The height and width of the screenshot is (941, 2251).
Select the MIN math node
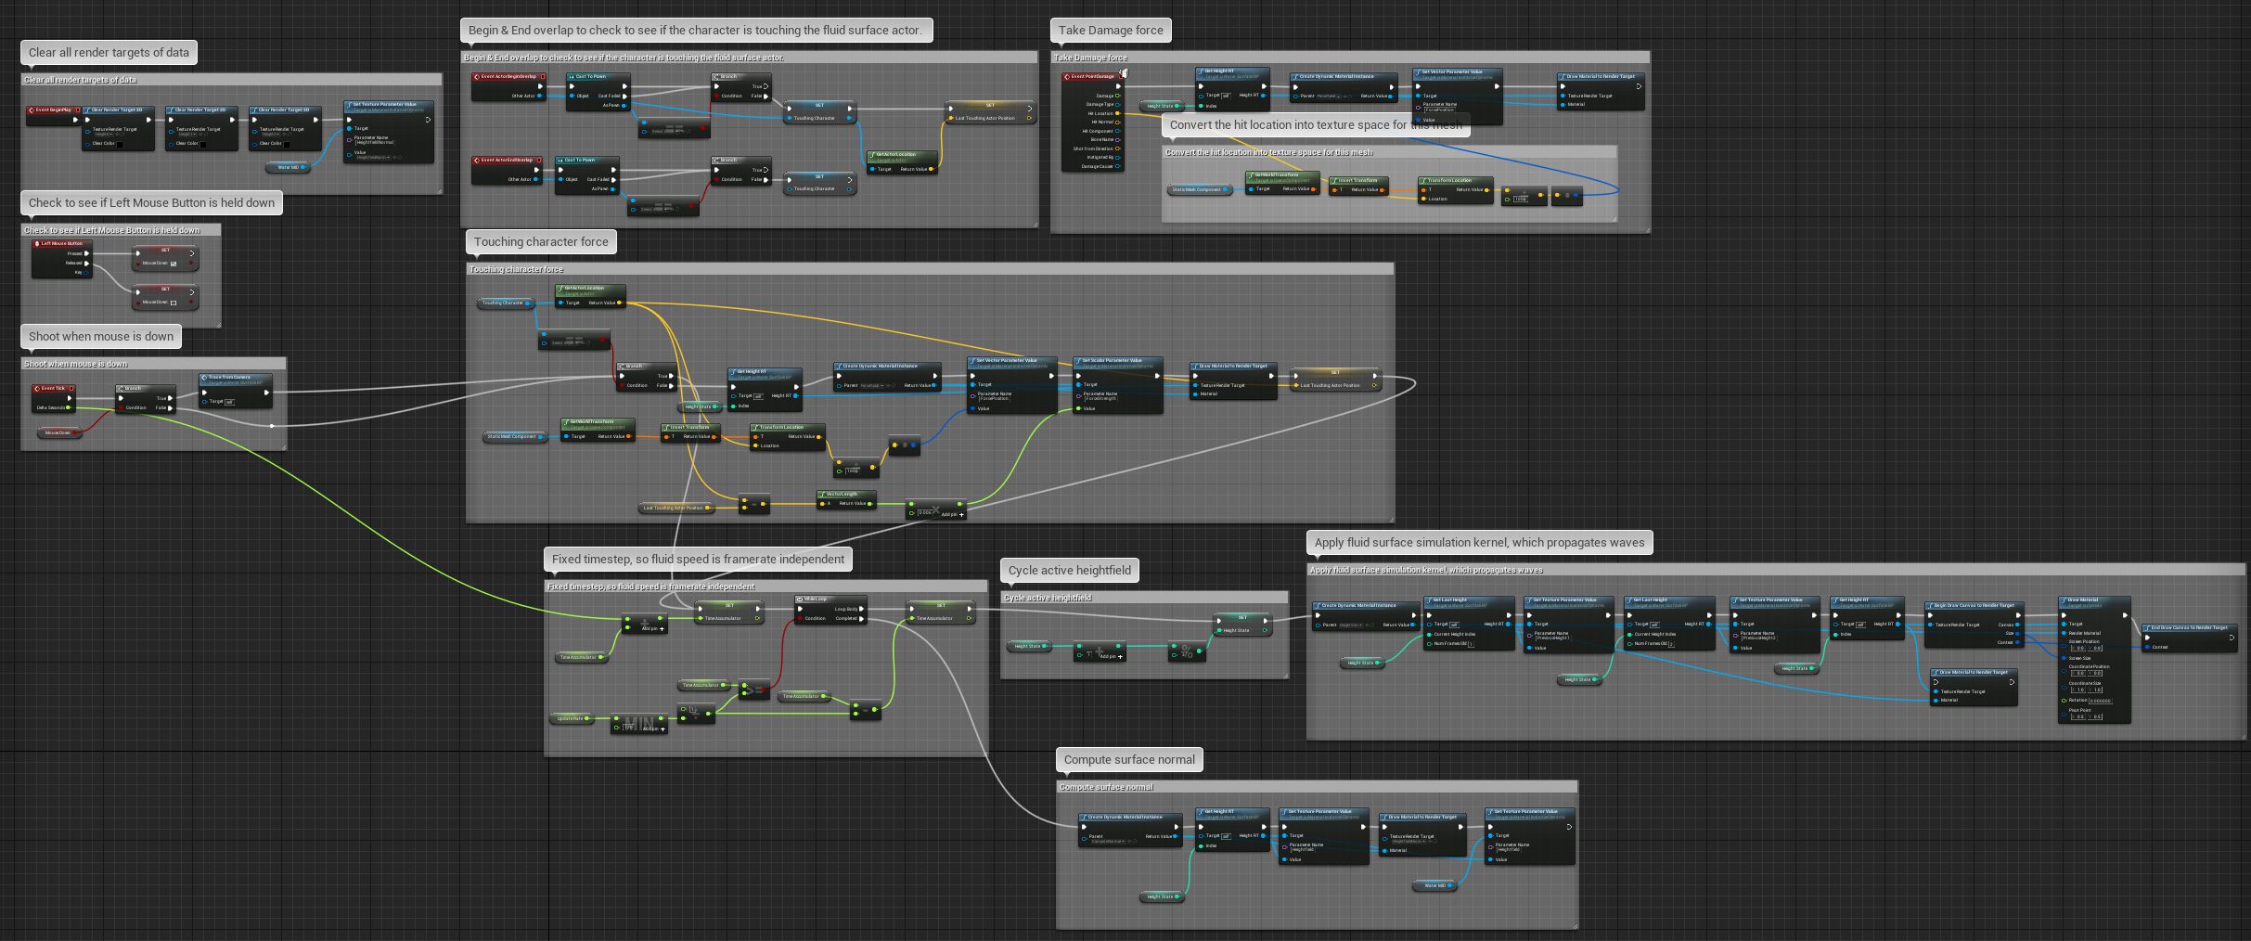click(638, 720)
